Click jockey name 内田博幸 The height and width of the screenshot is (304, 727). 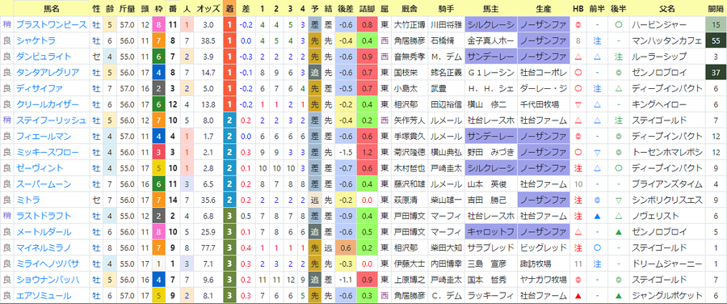pos(446,264)
